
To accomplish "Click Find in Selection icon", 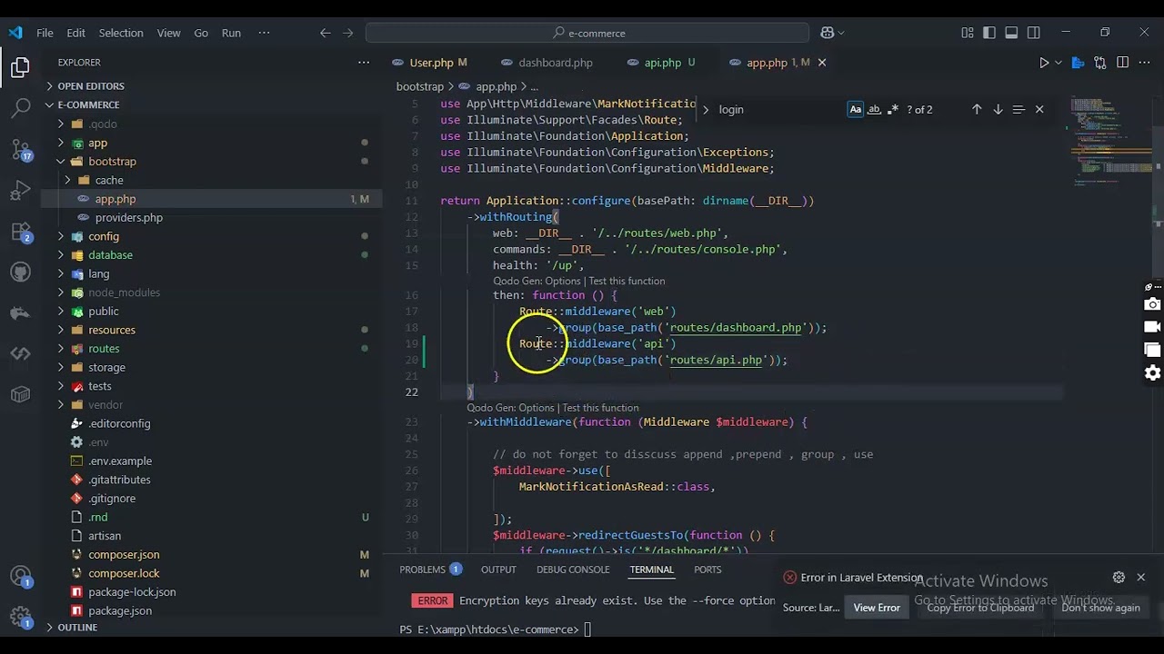I will point(1018,109).
